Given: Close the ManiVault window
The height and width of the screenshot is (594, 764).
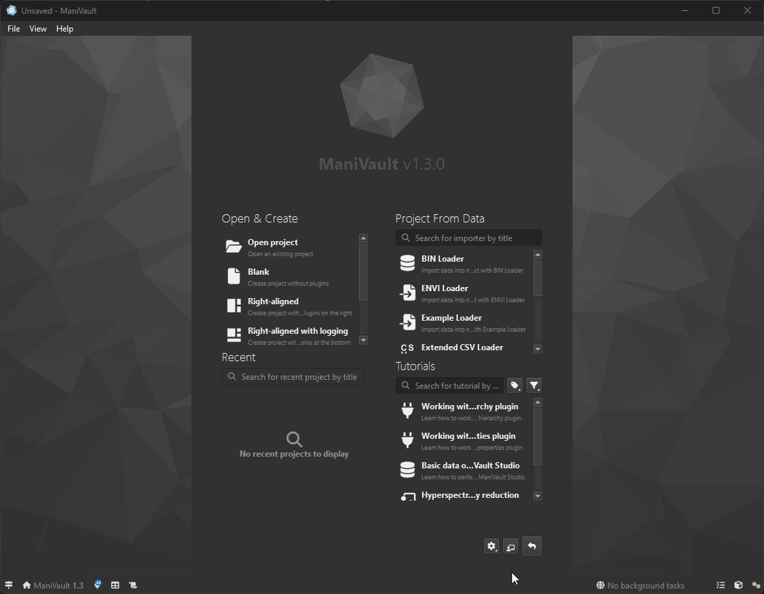Looking at the screenshot, I should click(x=748, y=10).
